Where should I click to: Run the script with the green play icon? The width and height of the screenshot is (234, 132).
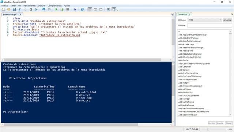tap(56, 10)
